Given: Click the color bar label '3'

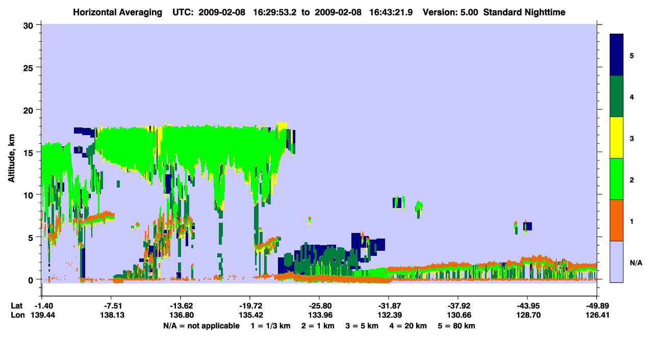Looking at the screenshot, I should coord(632,138).
